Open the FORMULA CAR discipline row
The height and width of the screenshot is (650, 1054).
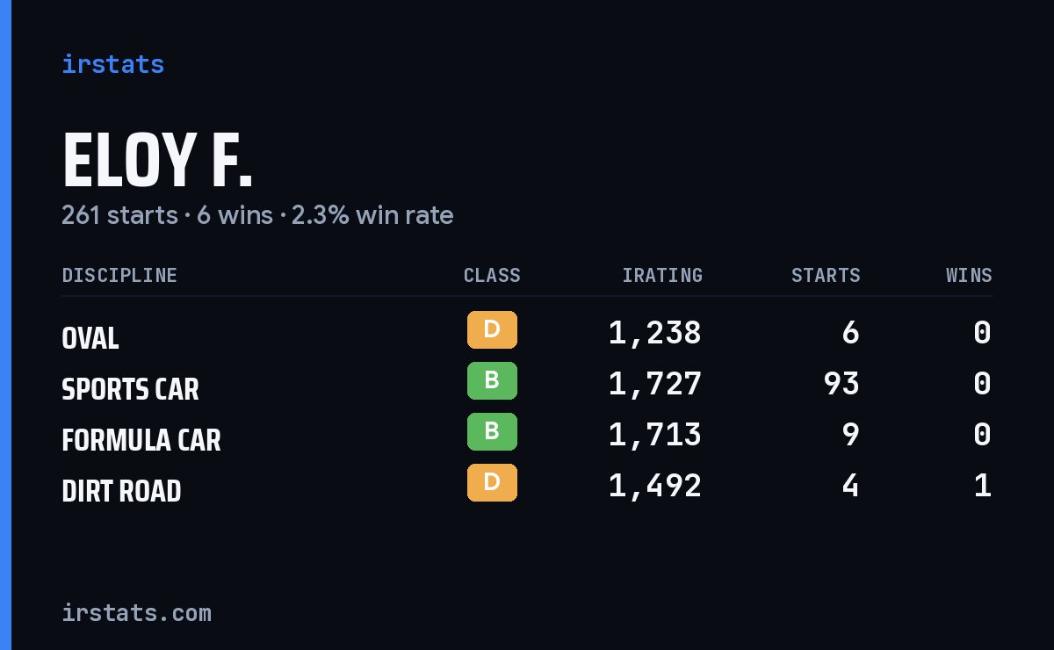527,435
